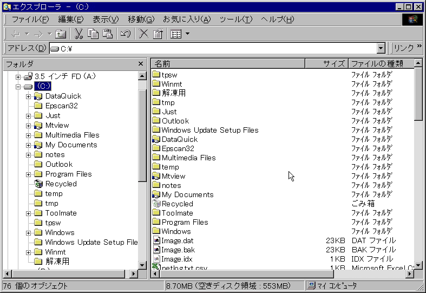Select 解凍用 folder icon in file list
Viewport: 426px width, 293px height.
coord(156,93)
